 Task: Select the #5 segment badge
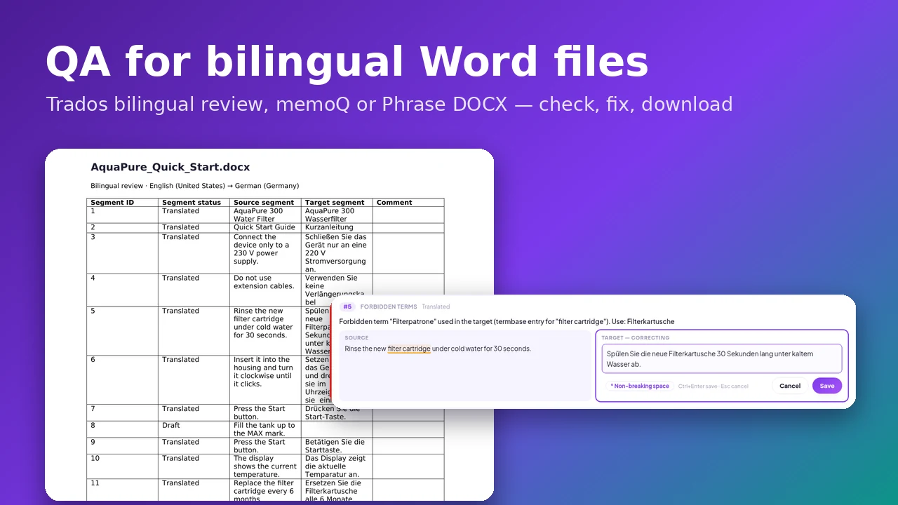click(x=347, y=307)
